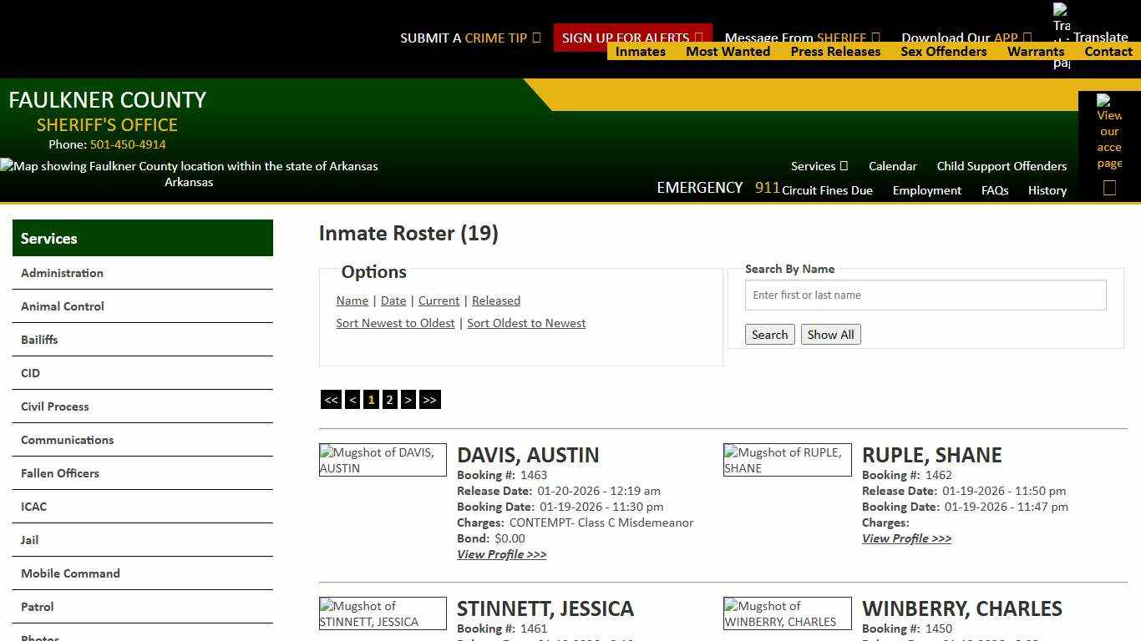
Task: Navigate to the Sex Offenders page
Action: (x=944, y=51)
